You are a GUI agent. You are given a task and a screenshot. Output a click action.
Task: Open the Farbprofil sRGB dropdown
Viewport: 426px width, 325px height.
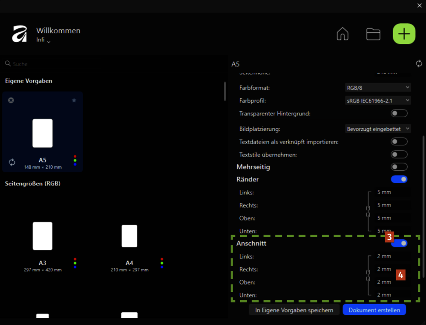click(377, 101)
